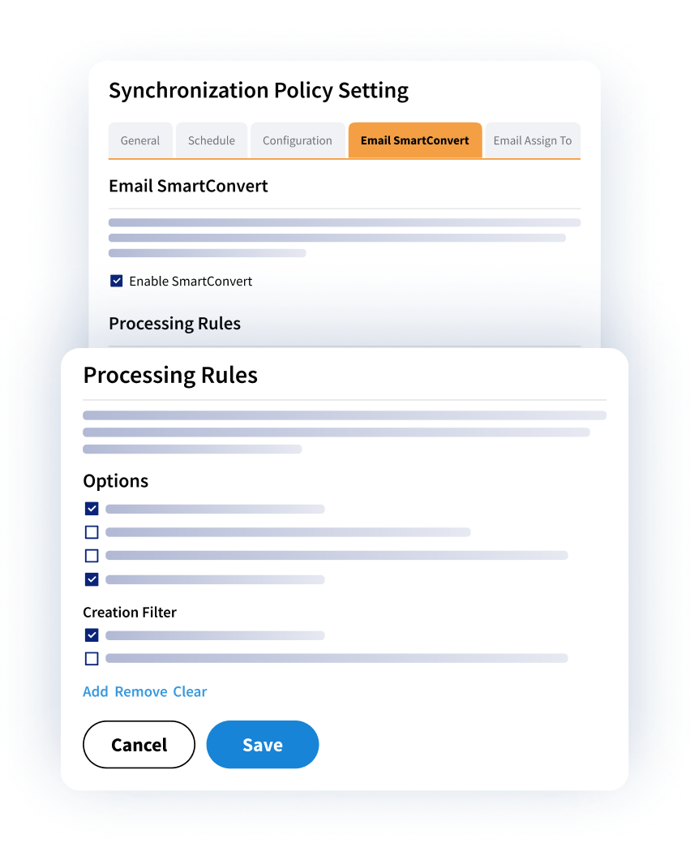Check the second checkbox under Options
Screen dimensions: 690x856
pyautogui.click(x=92, y=532)
